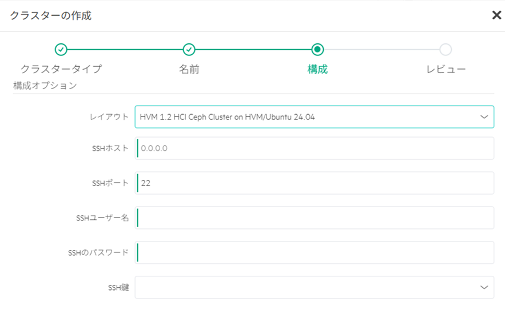Close the クラスターの作成 dialog

tap(496, 15)
